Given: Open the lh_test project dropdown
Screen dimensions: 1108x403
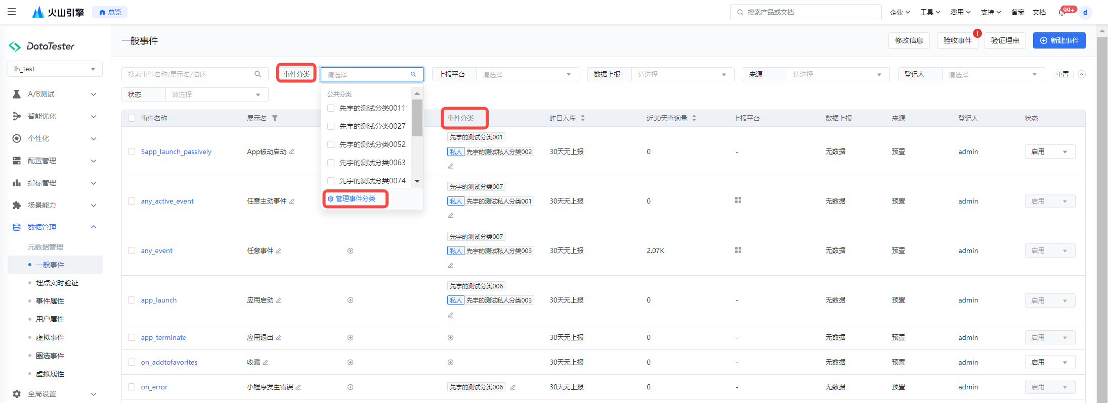Looking at the screenshot, I should [55, 69].
